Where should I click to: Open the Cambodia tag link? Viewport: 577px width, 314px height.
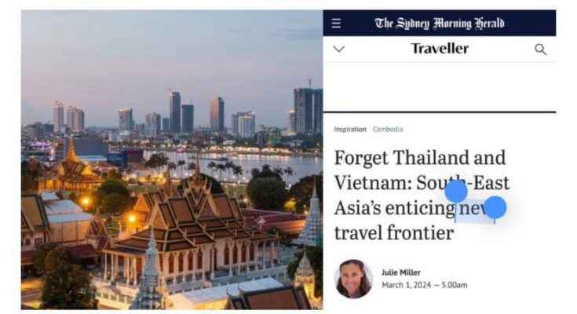(x=388, y=130)
